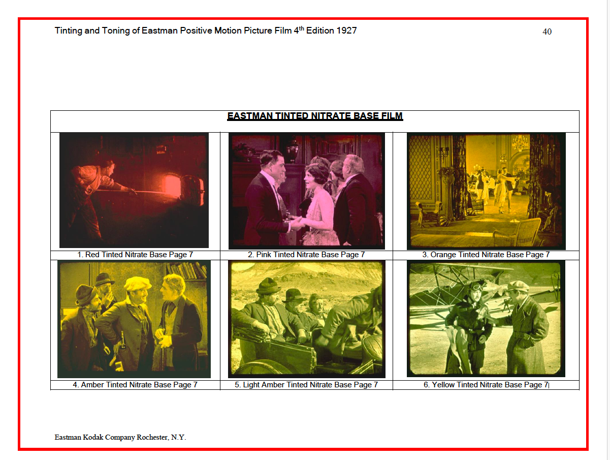Click page number 40
The height and width of the screenshot is (460, 610).
(547, 32)
